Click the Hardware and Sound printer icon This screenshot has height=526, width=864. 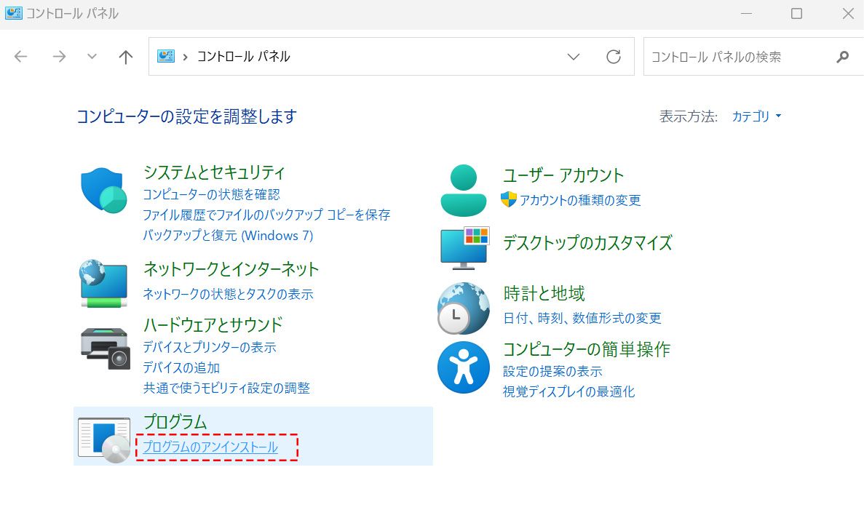[x=104, y=348]
